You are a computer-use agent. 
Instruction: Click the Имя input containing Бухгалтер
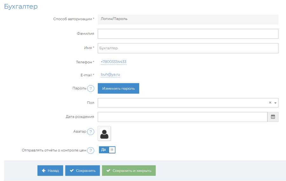click(187, 48)
